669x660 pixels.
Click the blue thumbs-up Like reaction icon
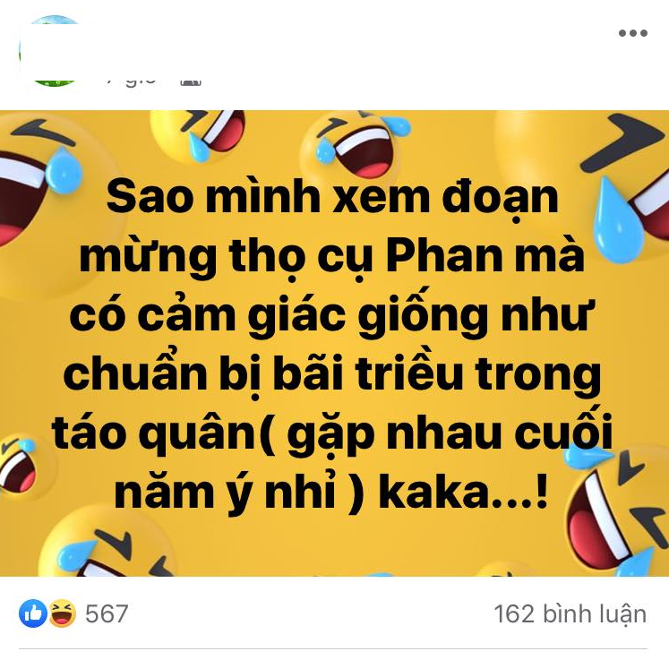(33, 613)
